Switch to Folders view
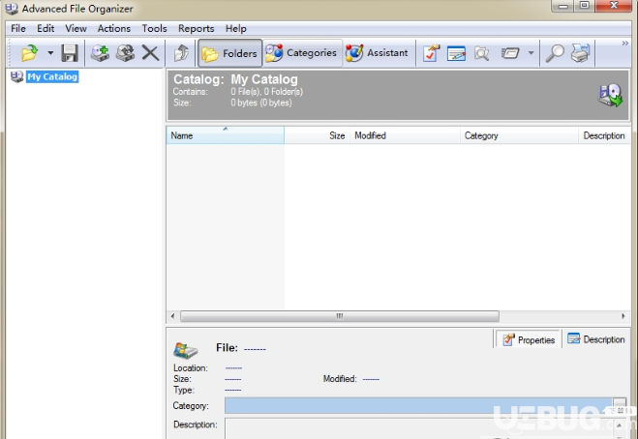The height and width of the screenshot is (439, 638). click(x=229, y=53)
